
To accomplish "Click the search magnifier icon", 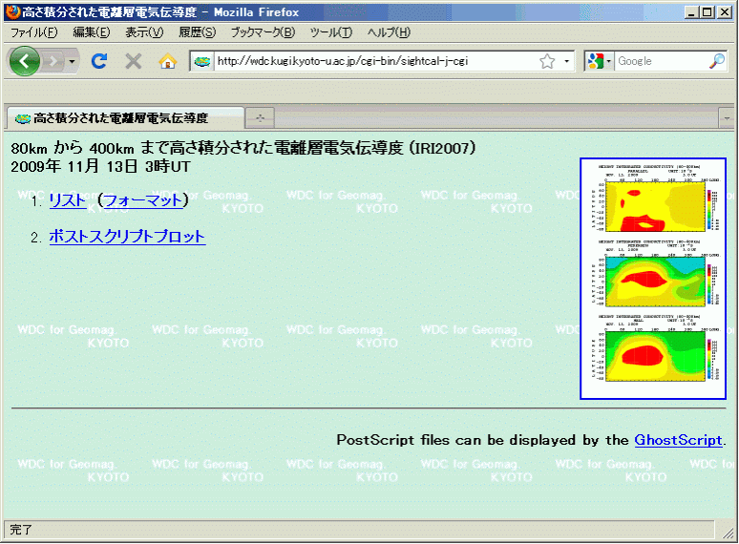I will (x=717, y=61).
